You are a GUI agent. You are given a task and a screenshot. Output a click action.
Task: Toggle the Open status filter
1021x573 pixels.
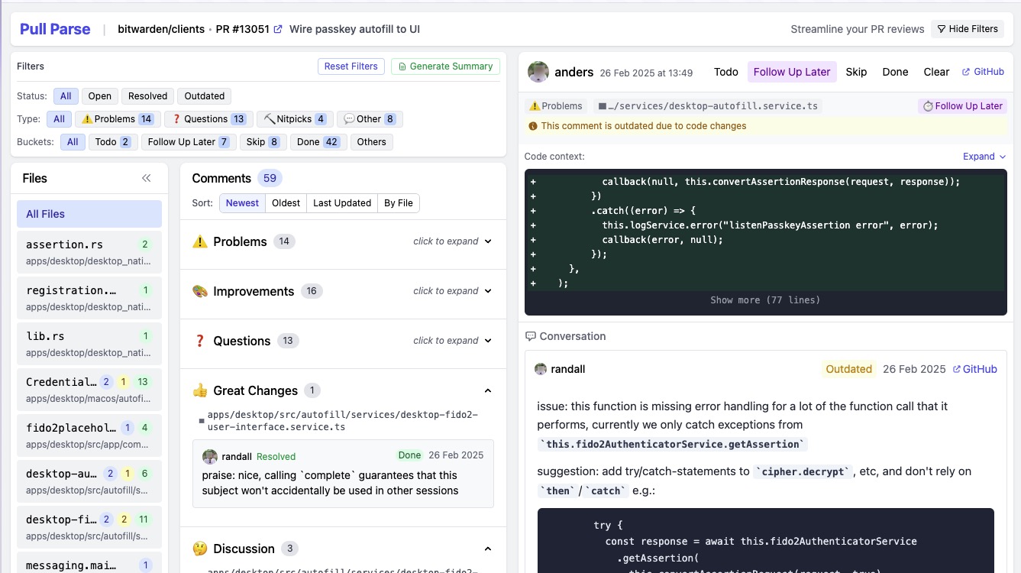99,95
